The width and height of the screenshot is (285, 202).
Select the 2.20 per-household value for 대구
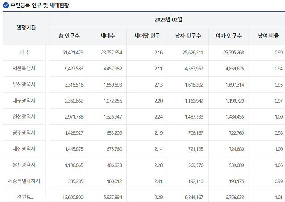(159, 101)
